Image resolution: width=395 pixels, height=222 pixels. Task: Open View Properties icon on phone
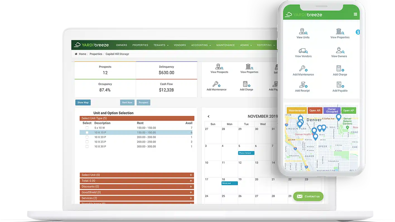[x=340, y=31]
